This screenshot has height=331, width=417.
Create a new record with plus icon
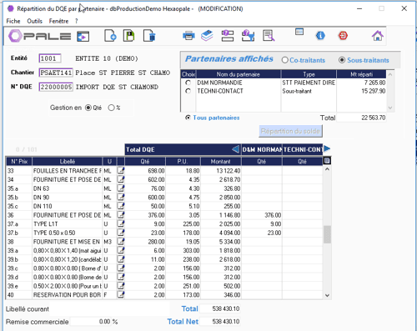click(x=110, y=36)
